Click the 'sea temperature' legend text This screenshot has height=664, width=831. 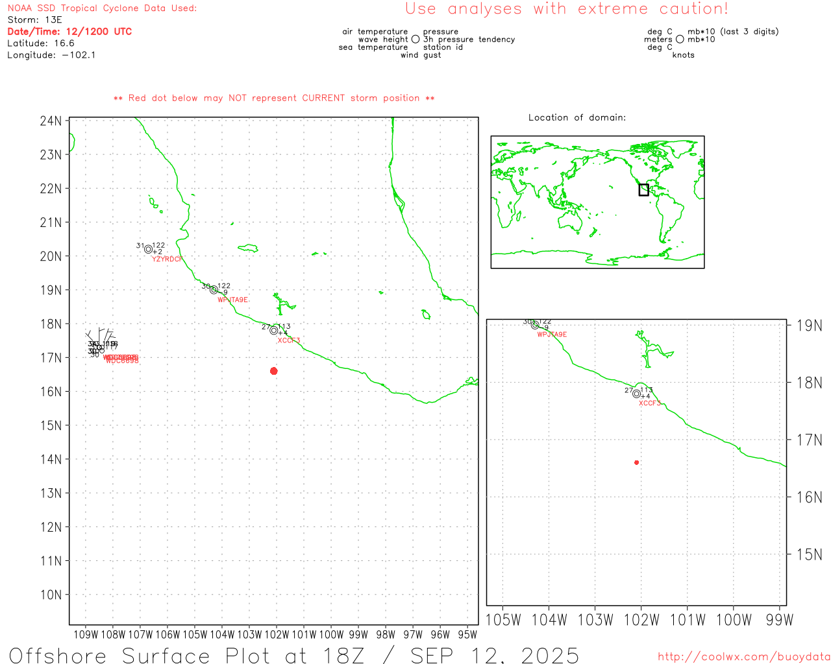click(x=373, y=47)
